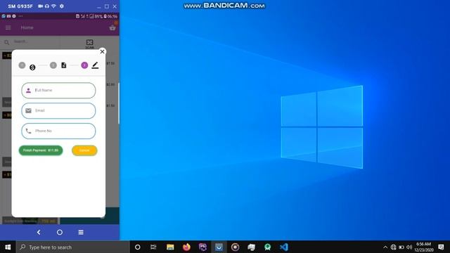
Task: Focus the Full Name input field
Action: (58, 91)
